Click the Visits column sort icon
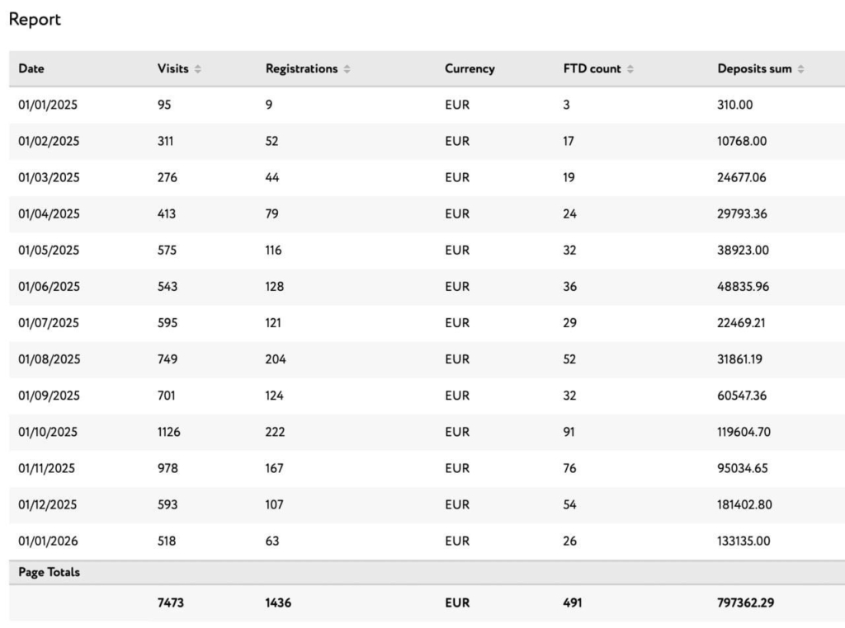Screen dimensions: 845x628 click(x=197, y=69)
